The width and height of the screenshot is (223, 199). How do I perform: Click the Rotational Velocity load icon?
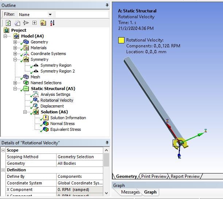click(x=36, y=100)
